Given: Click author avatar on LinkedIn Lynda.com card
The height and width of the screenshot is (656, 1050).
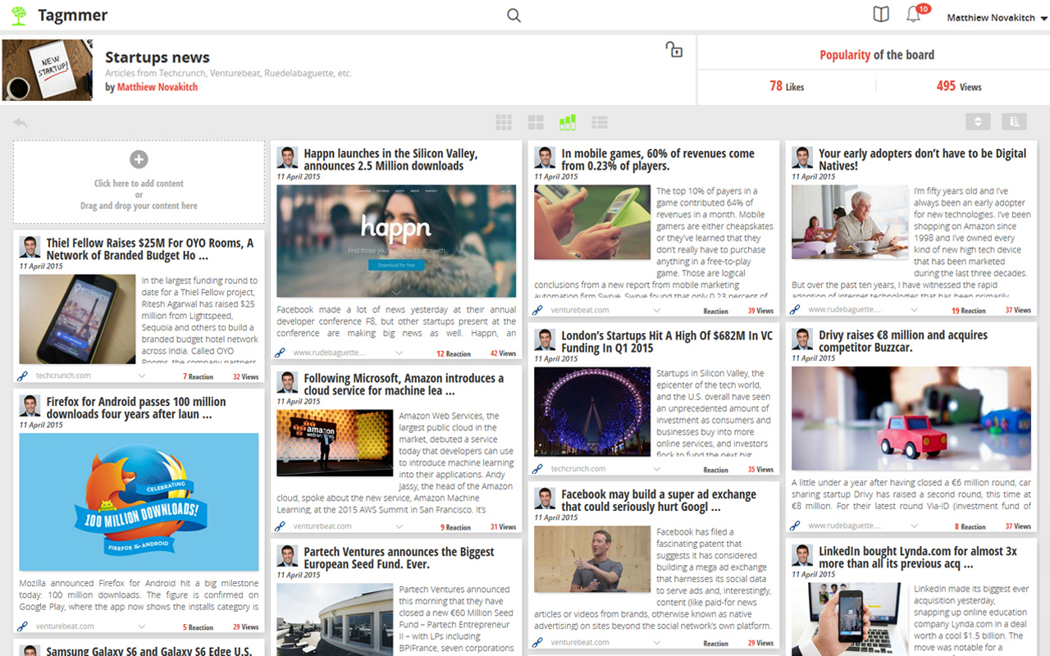Looking at the screenshot, I should point(802,555).
